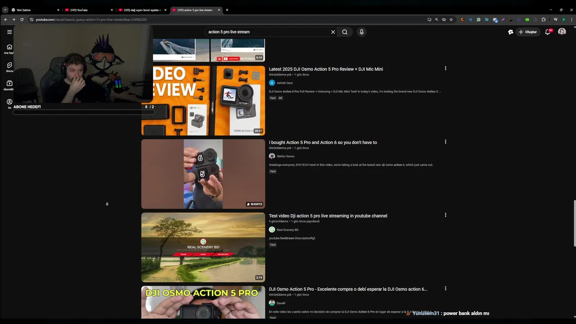Expand the tab search dropdown arrow
This screenshot has height=324, width=576.
click(5, 10)
